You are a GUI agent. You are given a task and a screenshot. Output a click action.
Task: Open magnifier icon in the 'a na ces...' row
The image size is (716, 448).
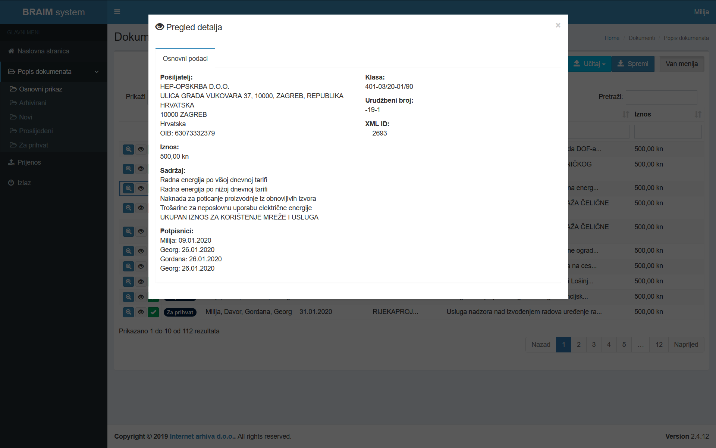point(128,266)
